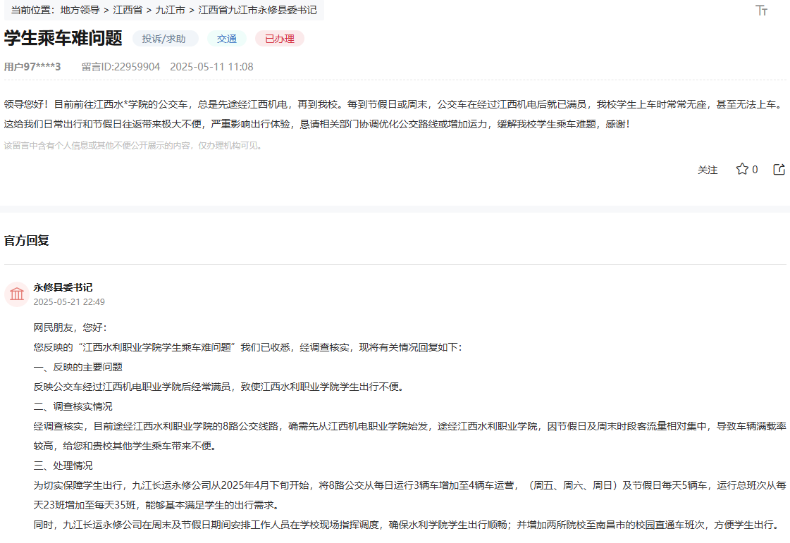
Task: Click the government building avatar icon
Action: 17,294
